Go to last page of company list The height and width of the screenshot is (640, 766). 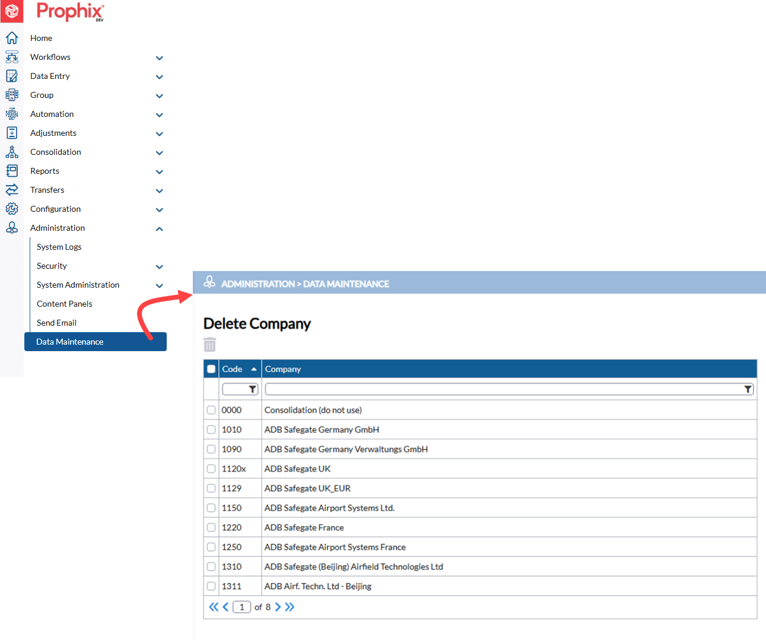coord(290,607)
